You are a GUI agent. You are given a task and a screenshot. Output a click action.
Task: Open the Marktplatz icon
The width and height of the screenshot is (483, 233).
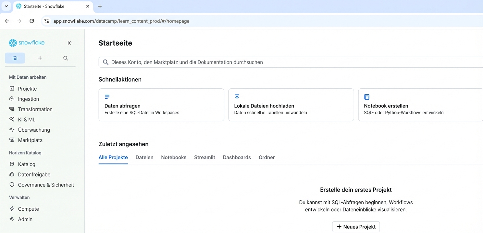click(12, 140)
